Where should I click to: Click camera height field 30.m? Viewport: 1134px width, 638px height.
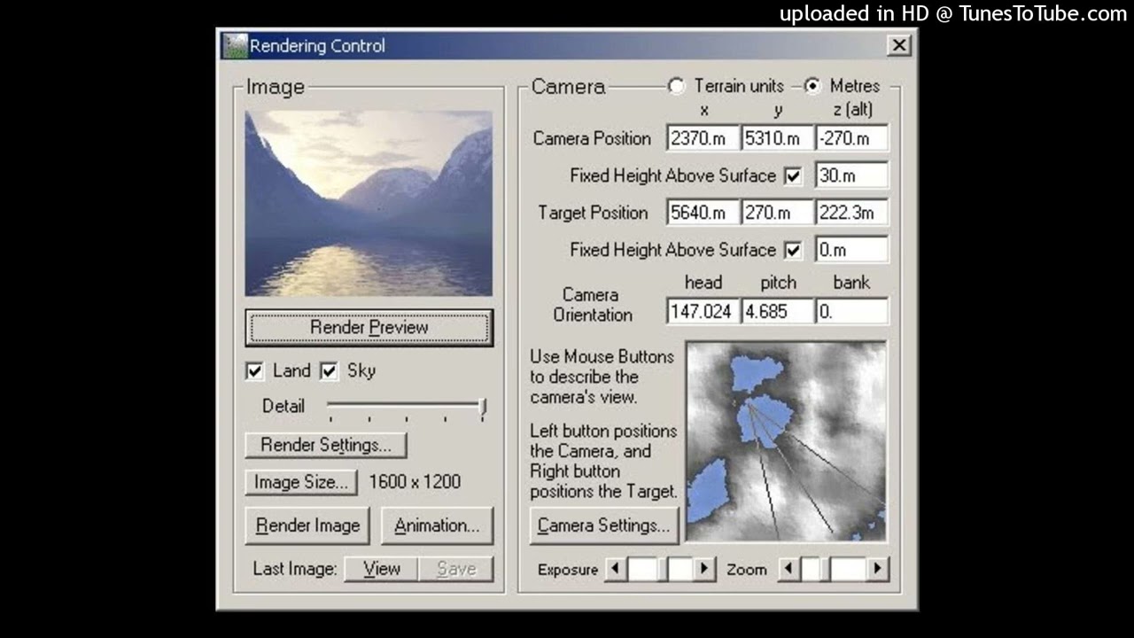851,175
